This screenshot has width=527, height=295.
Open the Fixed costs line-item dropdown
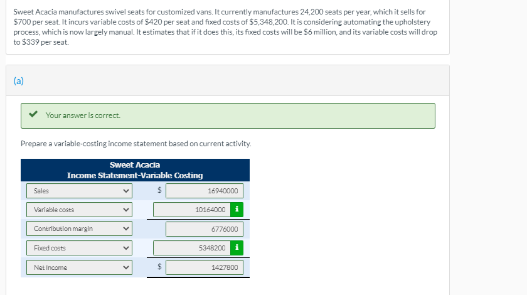pos(79,248)
